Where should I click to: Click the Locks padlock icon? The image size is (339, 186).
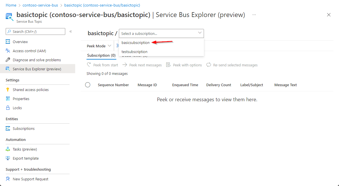pos(8,108)
